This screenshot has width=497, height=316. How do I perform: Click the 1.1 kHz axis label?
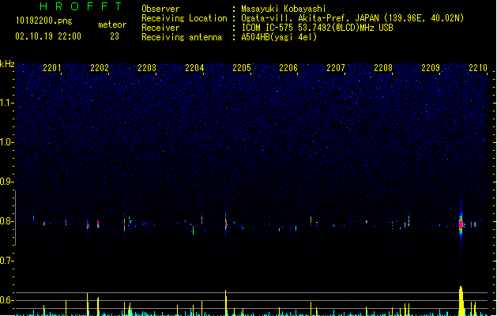point(6,103)
